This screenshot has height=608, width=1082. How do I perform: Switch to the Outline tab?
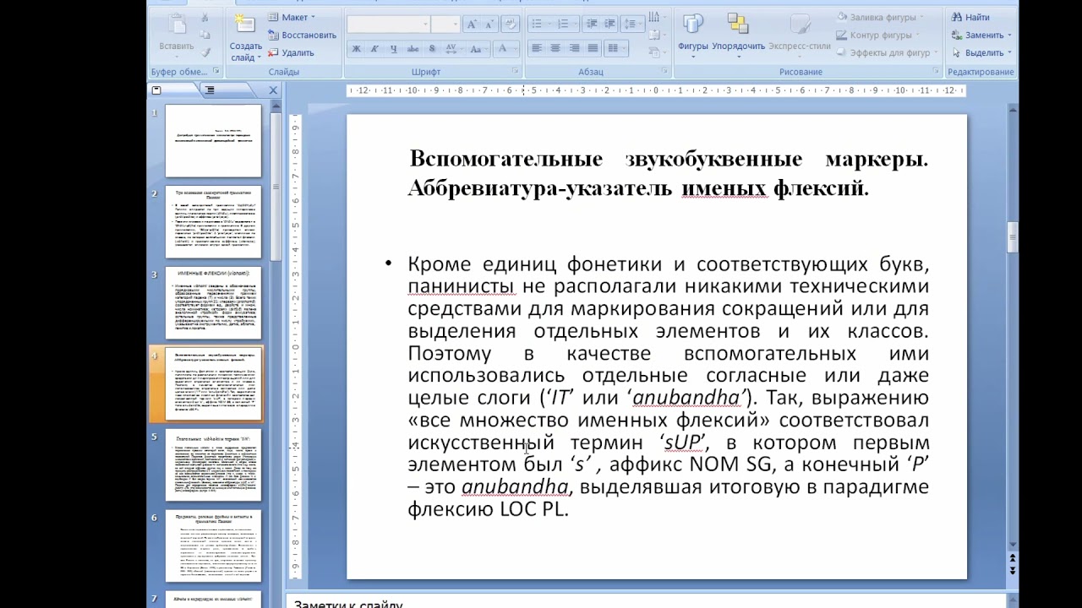[210, 90]
